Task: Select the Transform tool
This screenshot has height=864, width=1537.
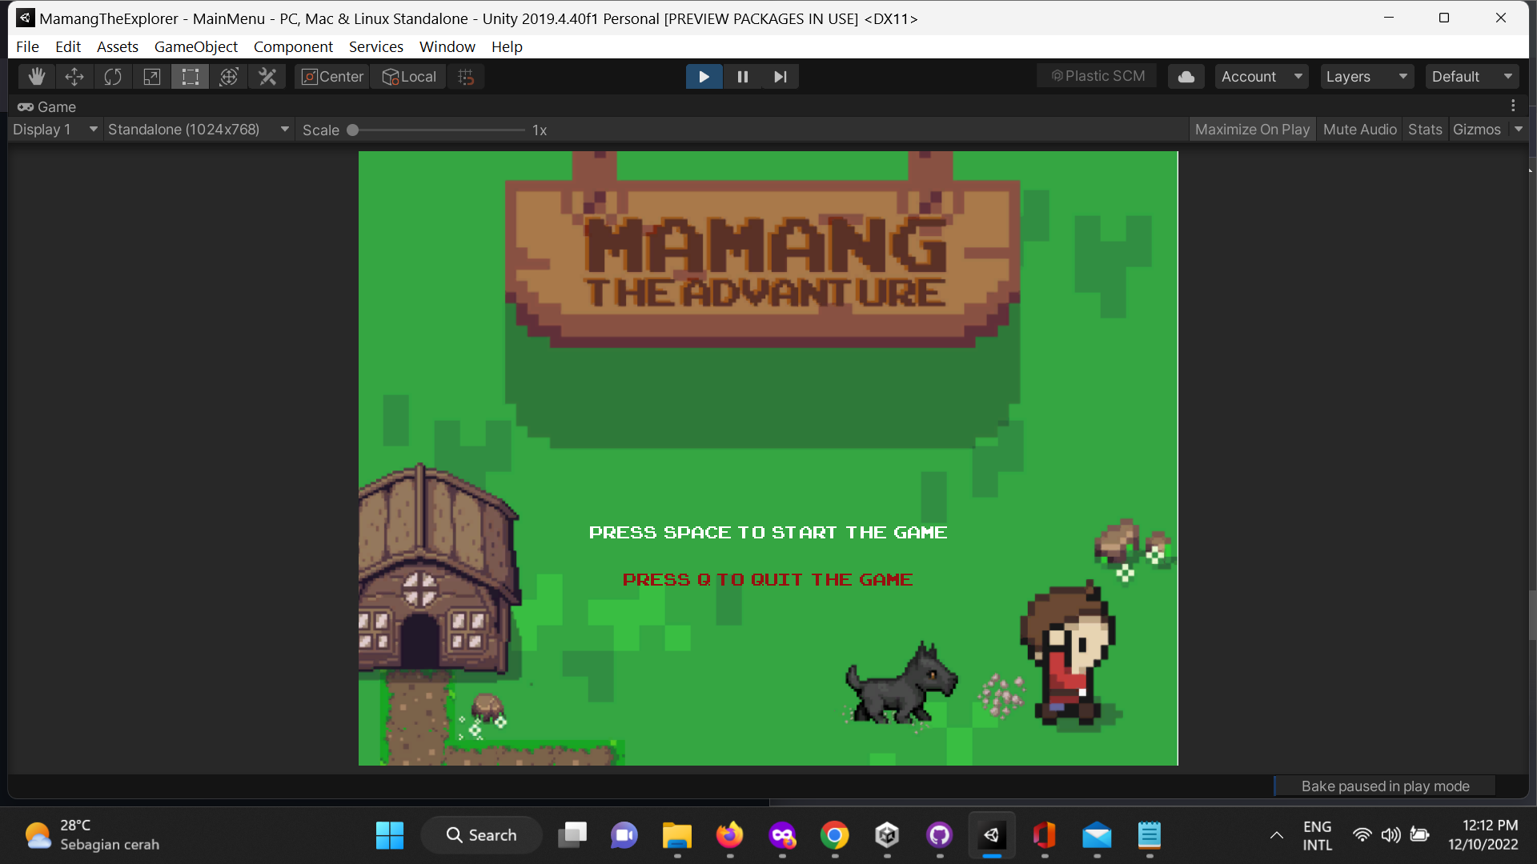Action: [x=228, y=77]
